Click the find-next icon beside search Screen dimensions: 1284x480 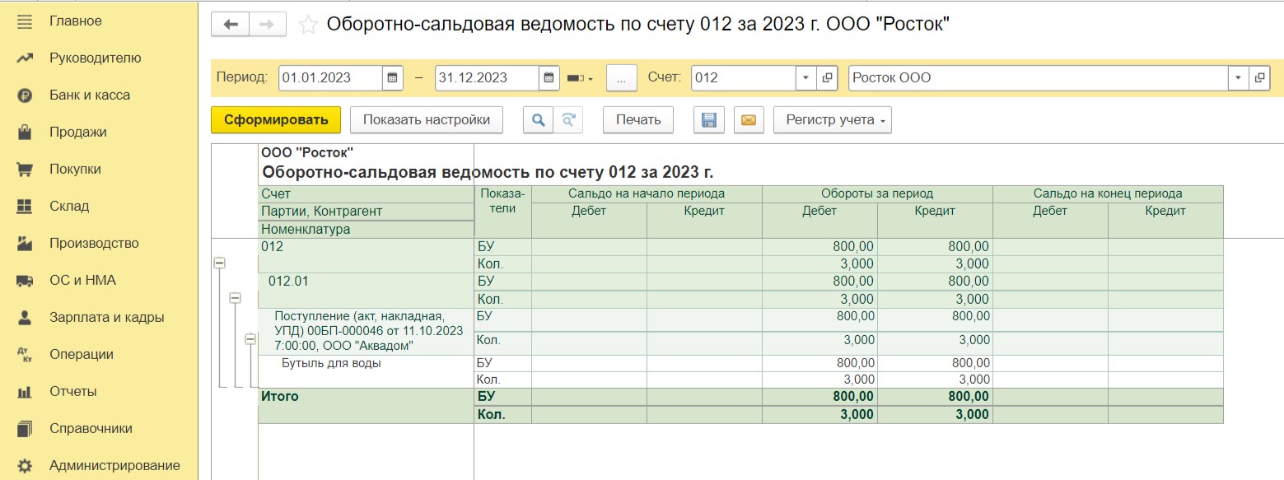(567, 120)
